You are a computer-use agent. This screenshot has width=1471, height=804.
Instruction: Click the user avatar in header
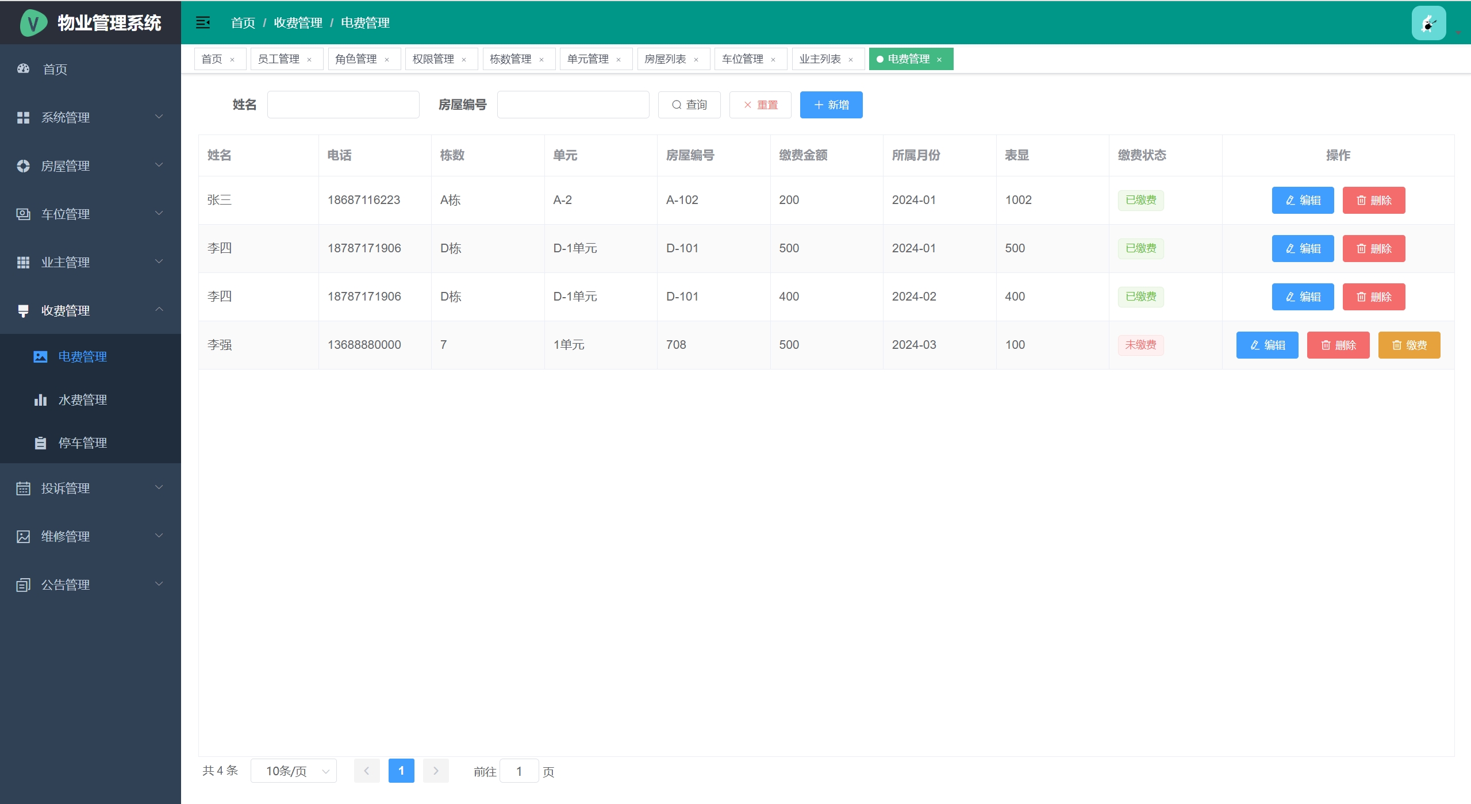point(1428,23)
